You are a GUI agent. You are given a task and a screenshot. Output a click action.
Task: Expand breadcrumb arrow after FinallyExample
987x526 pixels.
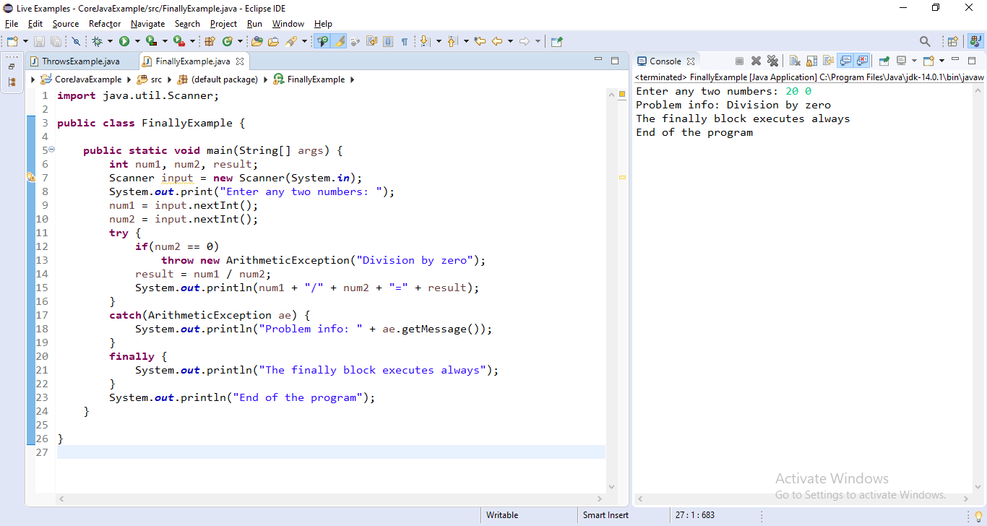coord(352,79)
